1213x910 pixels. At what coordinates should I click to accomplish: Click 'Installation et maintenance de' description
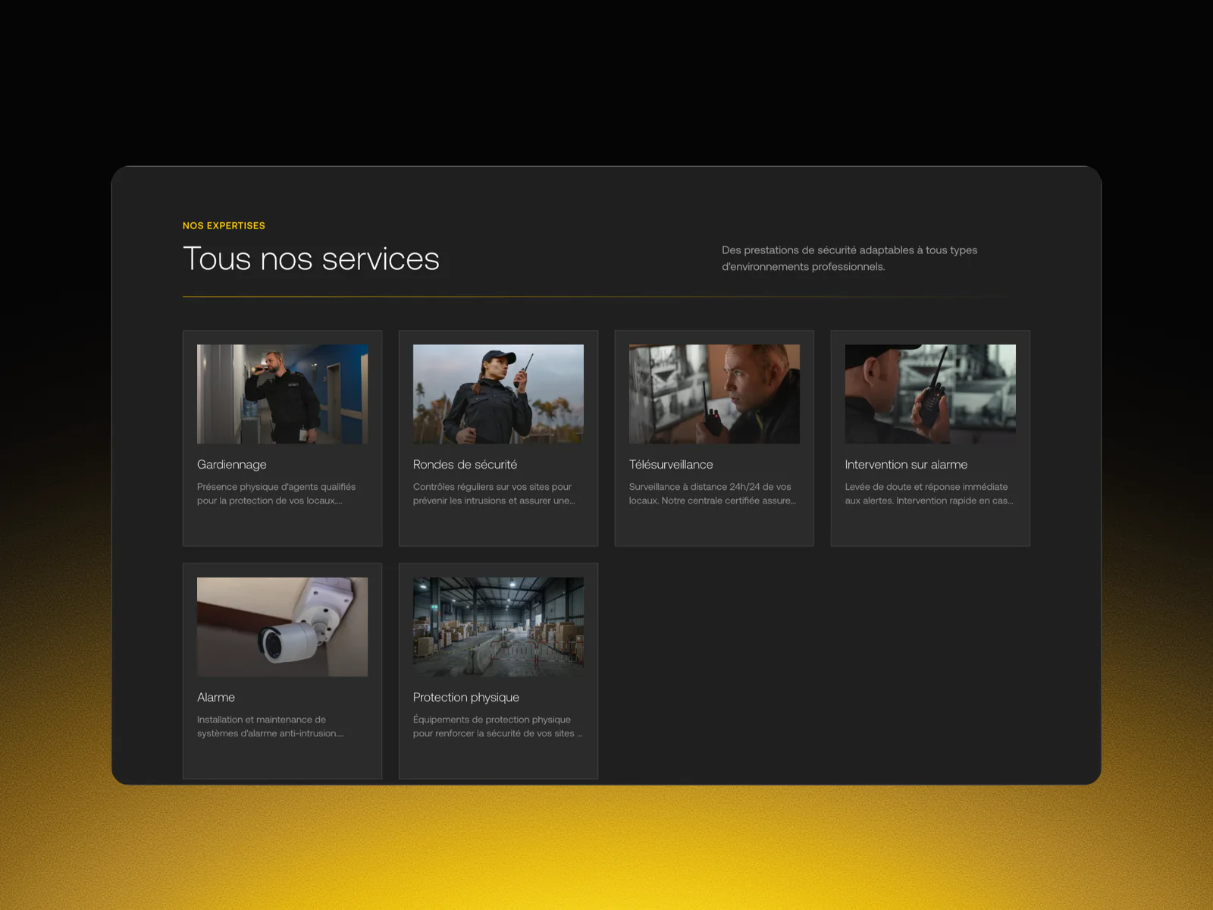(x=271, y=726)
